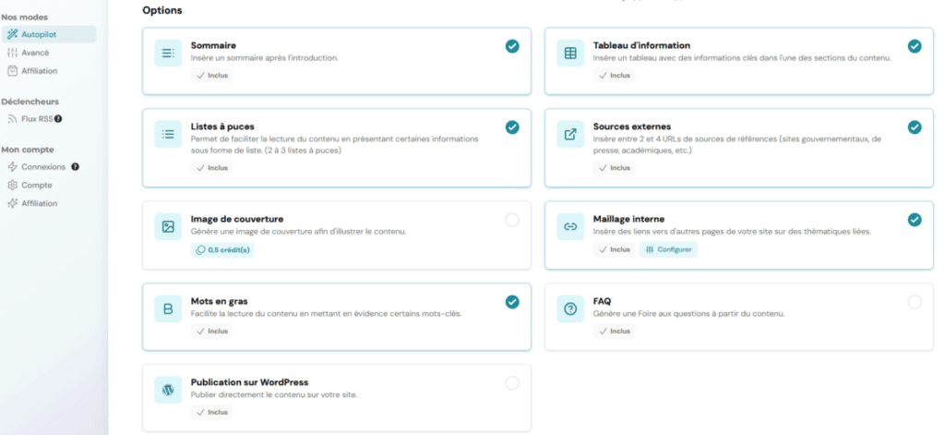The image size is (945, 435).
Task: Enable the FAQ option circle
Action: [x=915, y=302]
